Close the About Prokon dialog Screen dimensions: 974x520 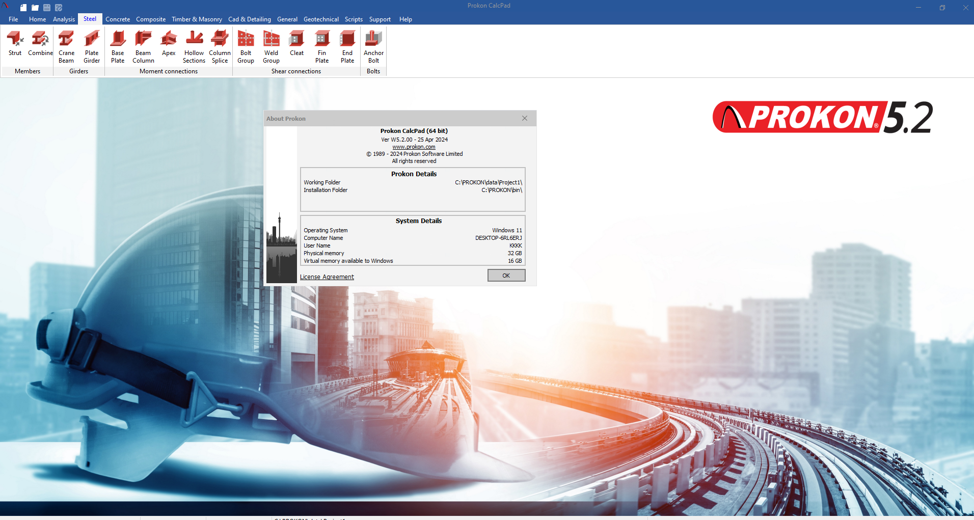(x=525, y=118)
